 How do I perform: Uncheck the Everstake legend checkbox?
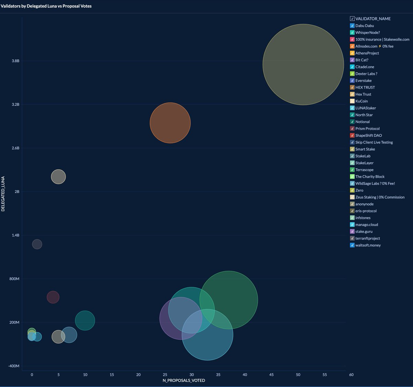(352, 80)
